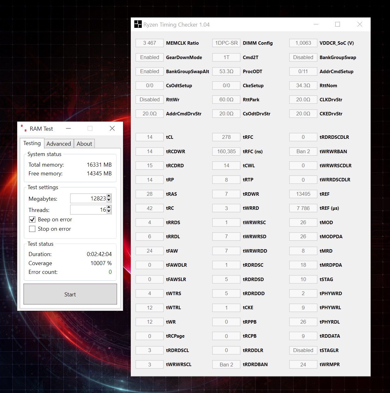
Task: Select the tCWL value 14
Action: coord(226,165)
